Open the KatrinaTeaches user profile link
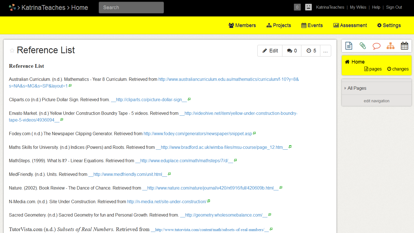Viewport: 414px width, 233px height. click(x=330, y=7)
